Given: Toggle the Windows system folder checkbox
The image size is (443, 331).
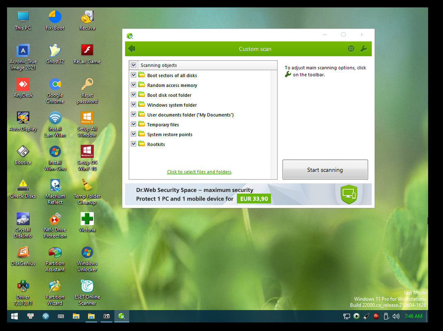Looking at the screenshot, I should [x=134, y=105].
